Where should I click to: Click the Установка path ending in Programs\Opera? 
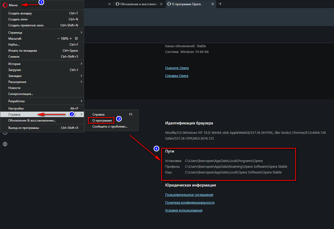[224, 161]
